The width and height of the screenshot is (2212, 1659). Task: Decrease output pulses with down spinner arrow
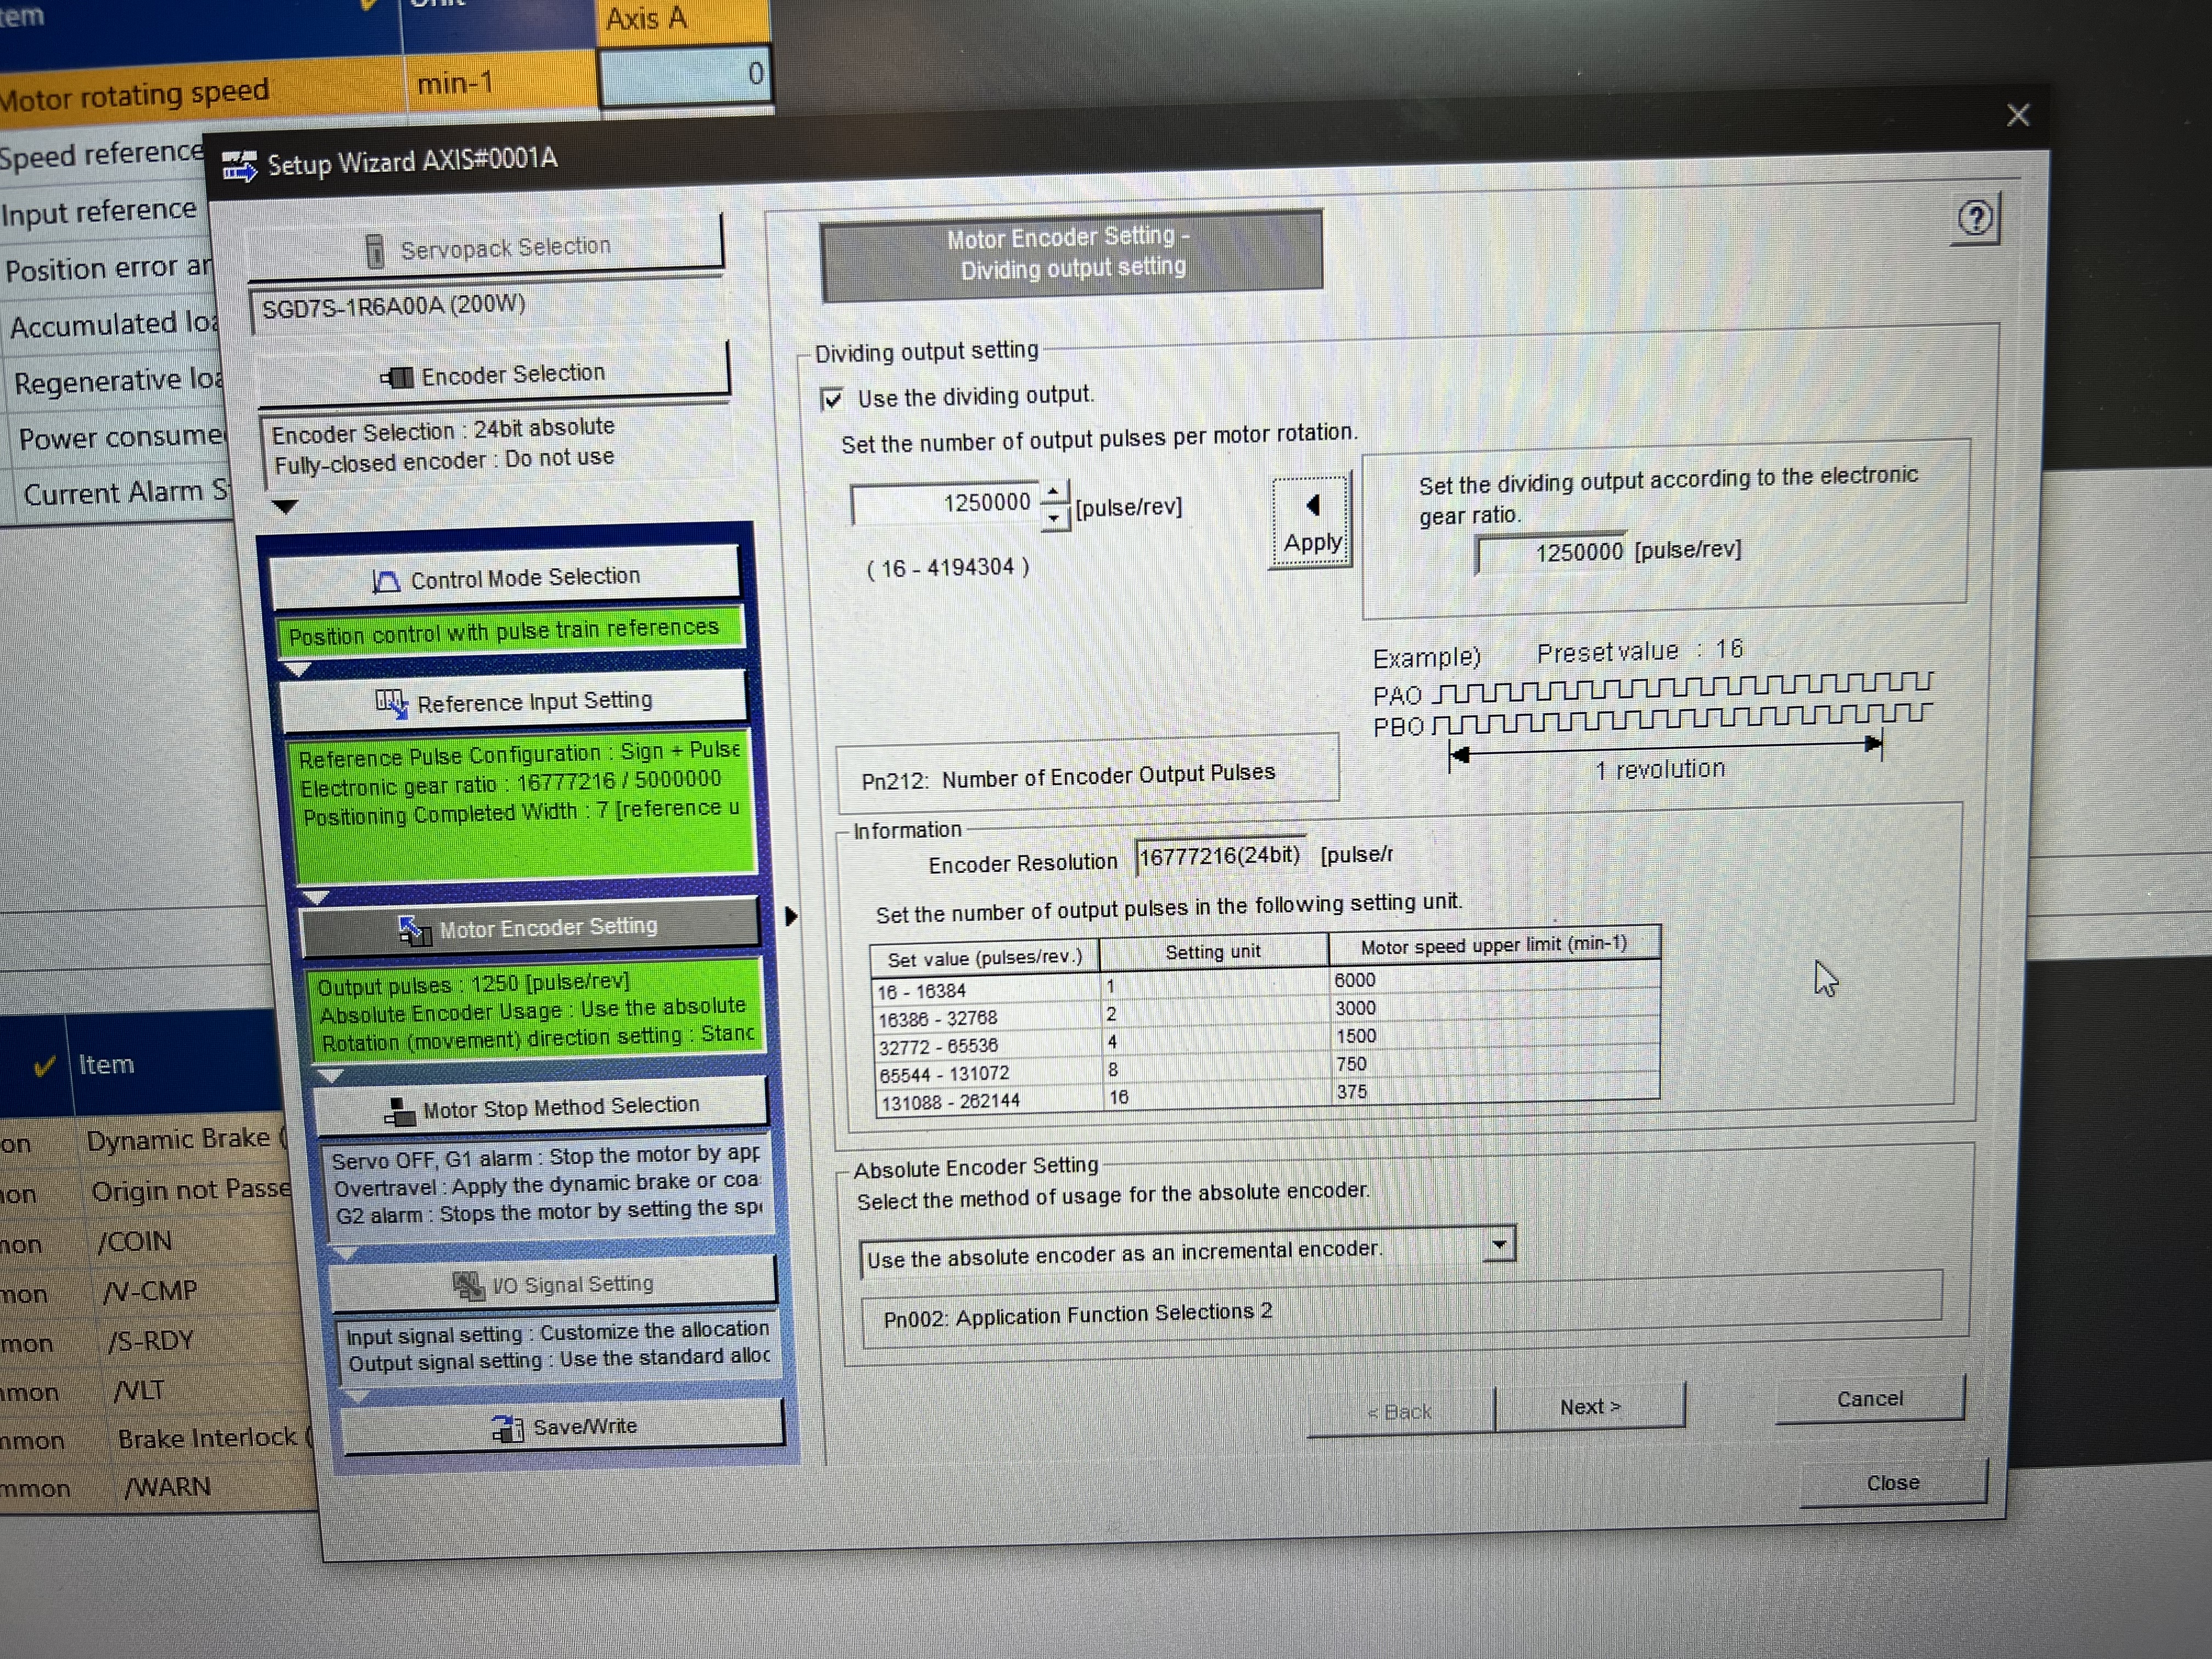coord(1054,518)
